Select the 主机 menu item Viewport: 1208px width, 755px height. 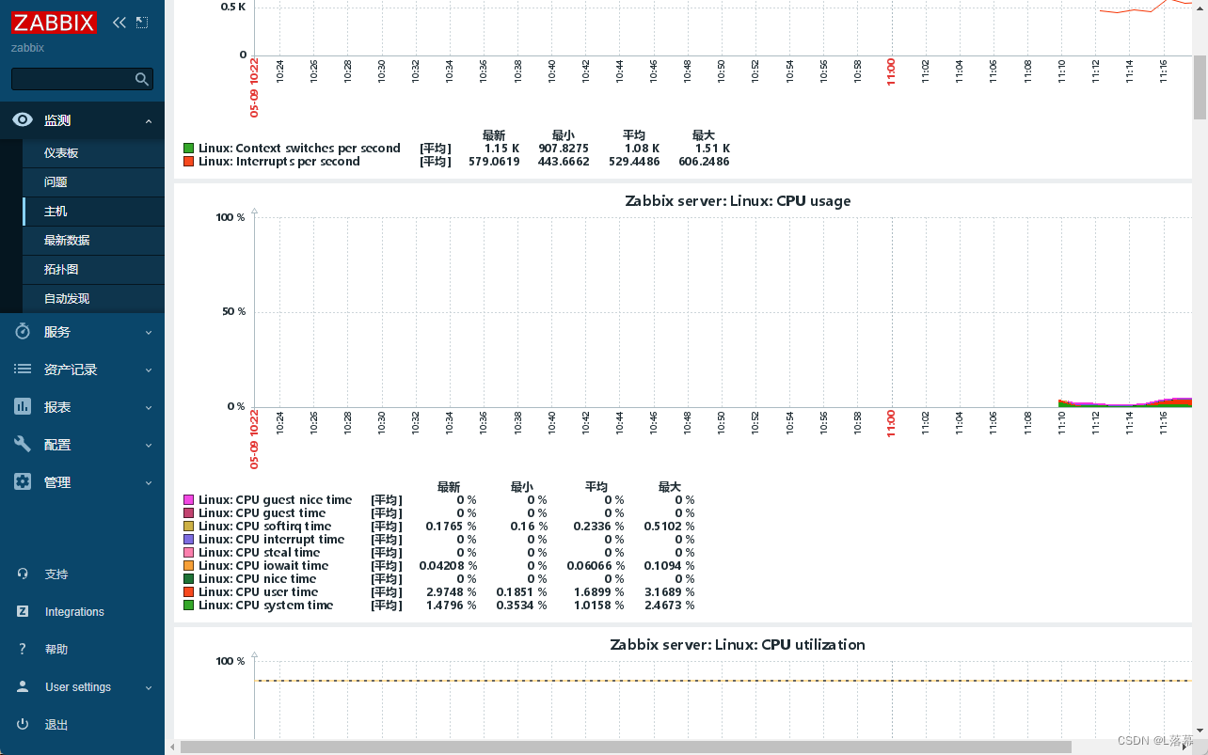(93, 212)
